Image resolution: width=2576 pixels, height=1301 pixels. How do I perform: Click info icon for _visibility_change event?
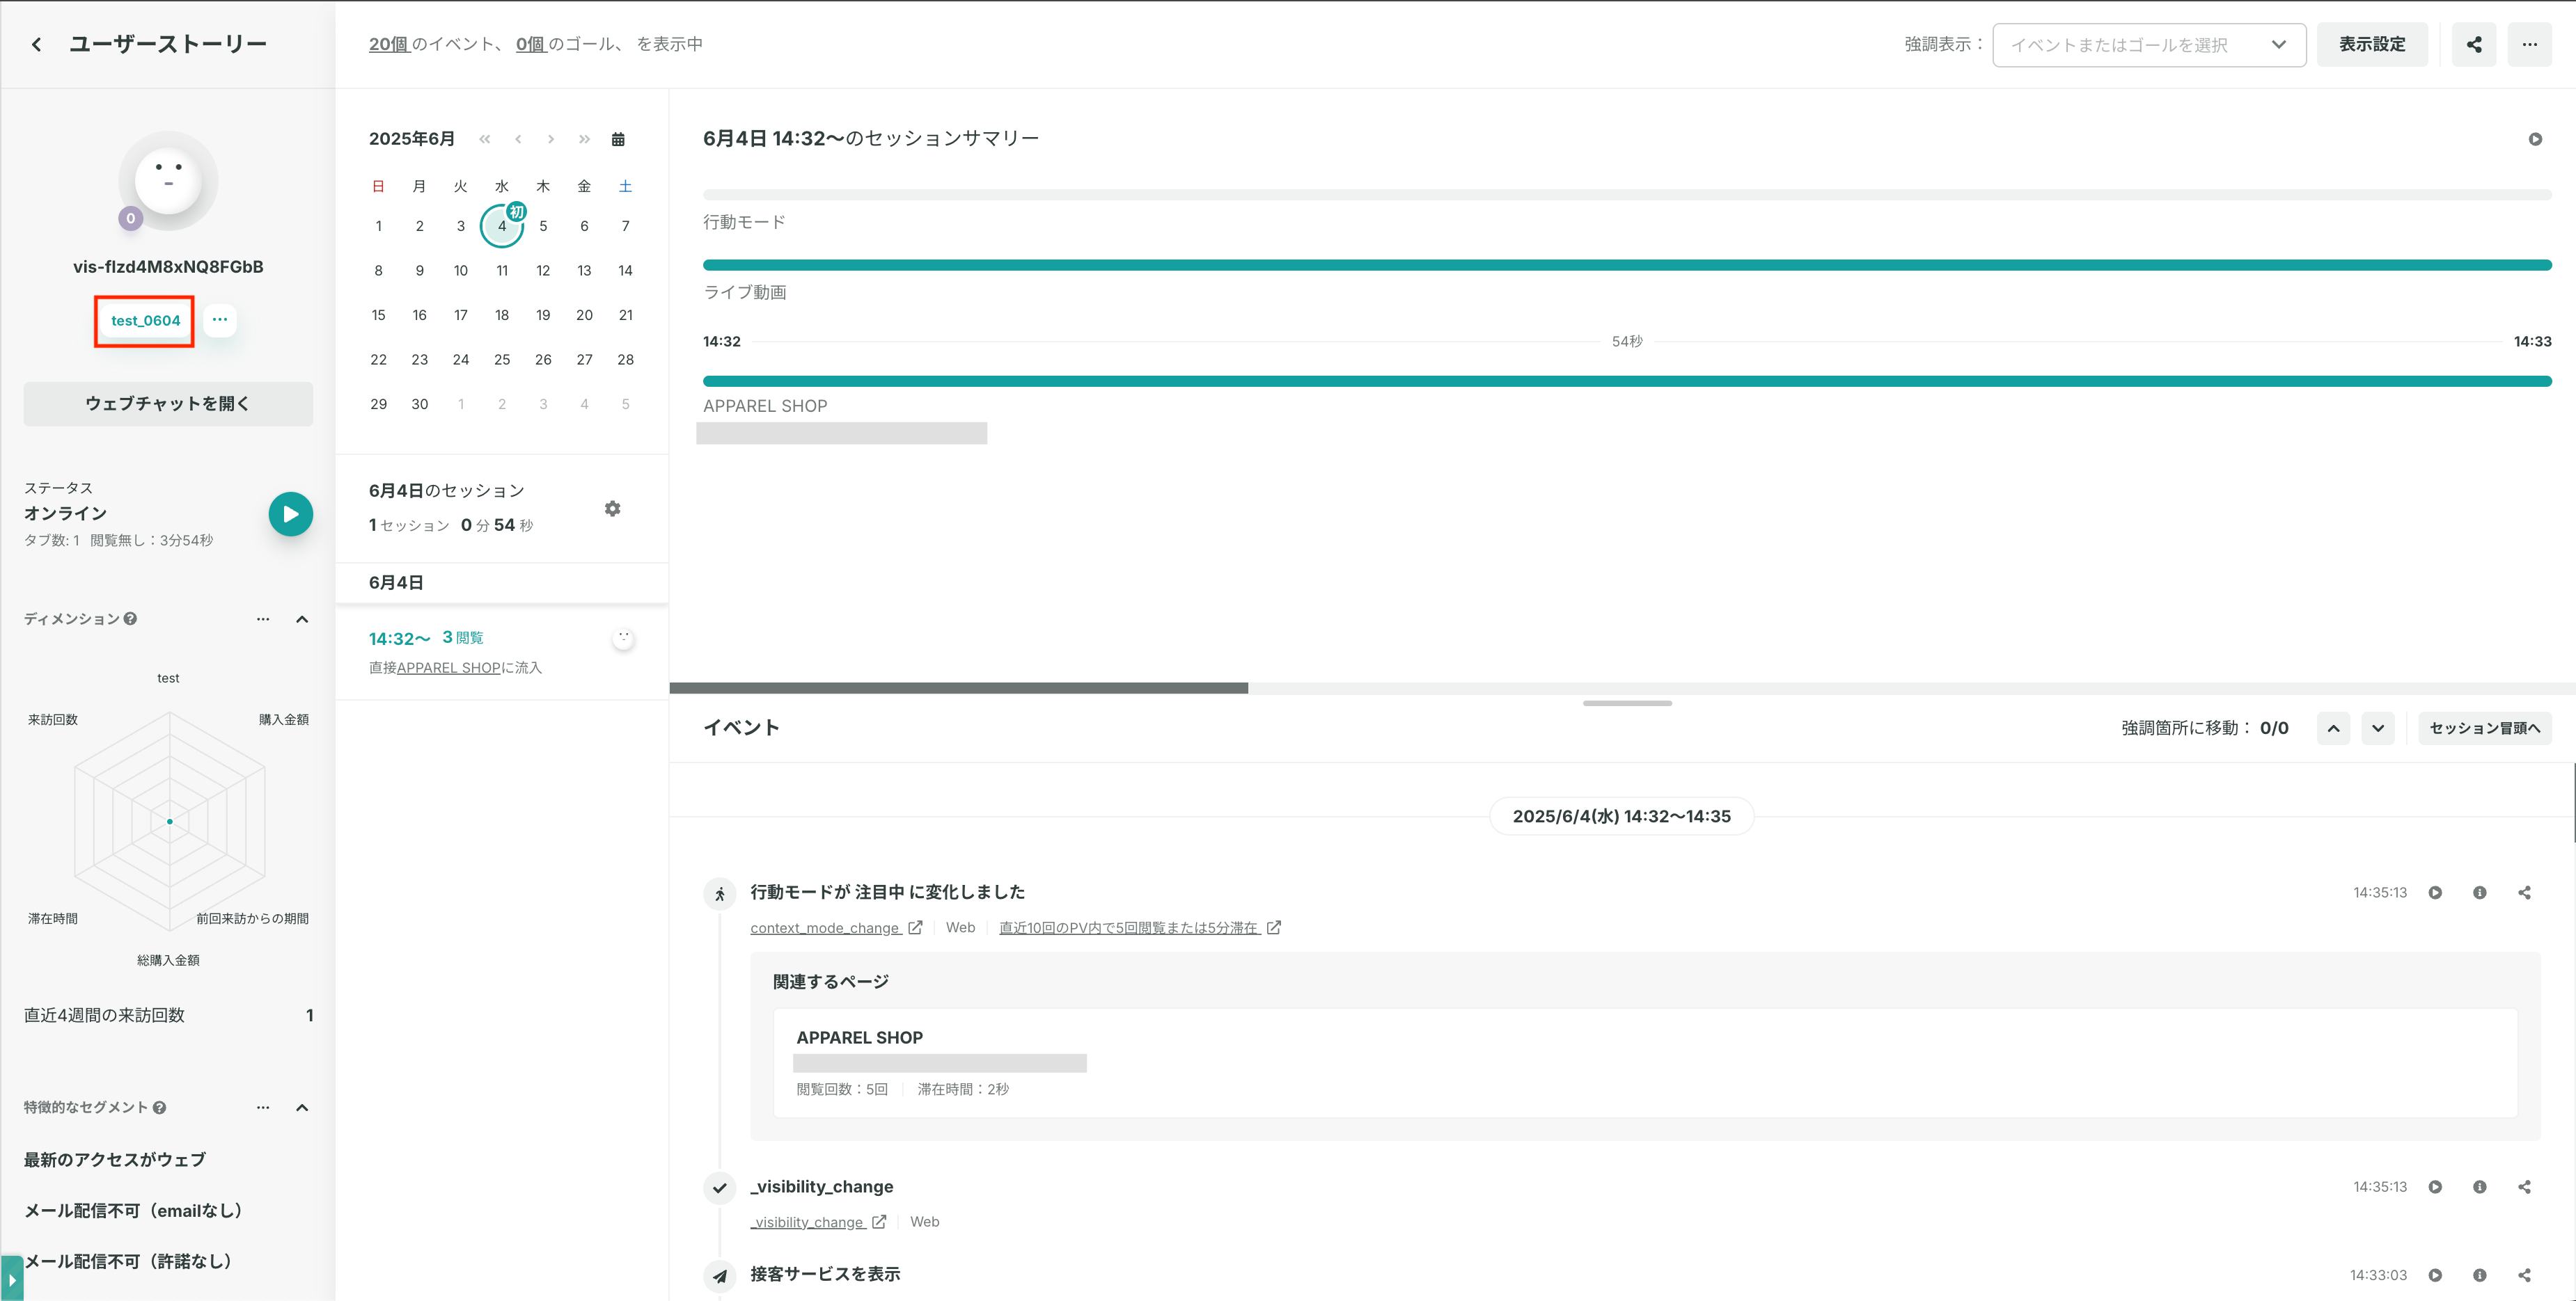click(2480, 1187)
